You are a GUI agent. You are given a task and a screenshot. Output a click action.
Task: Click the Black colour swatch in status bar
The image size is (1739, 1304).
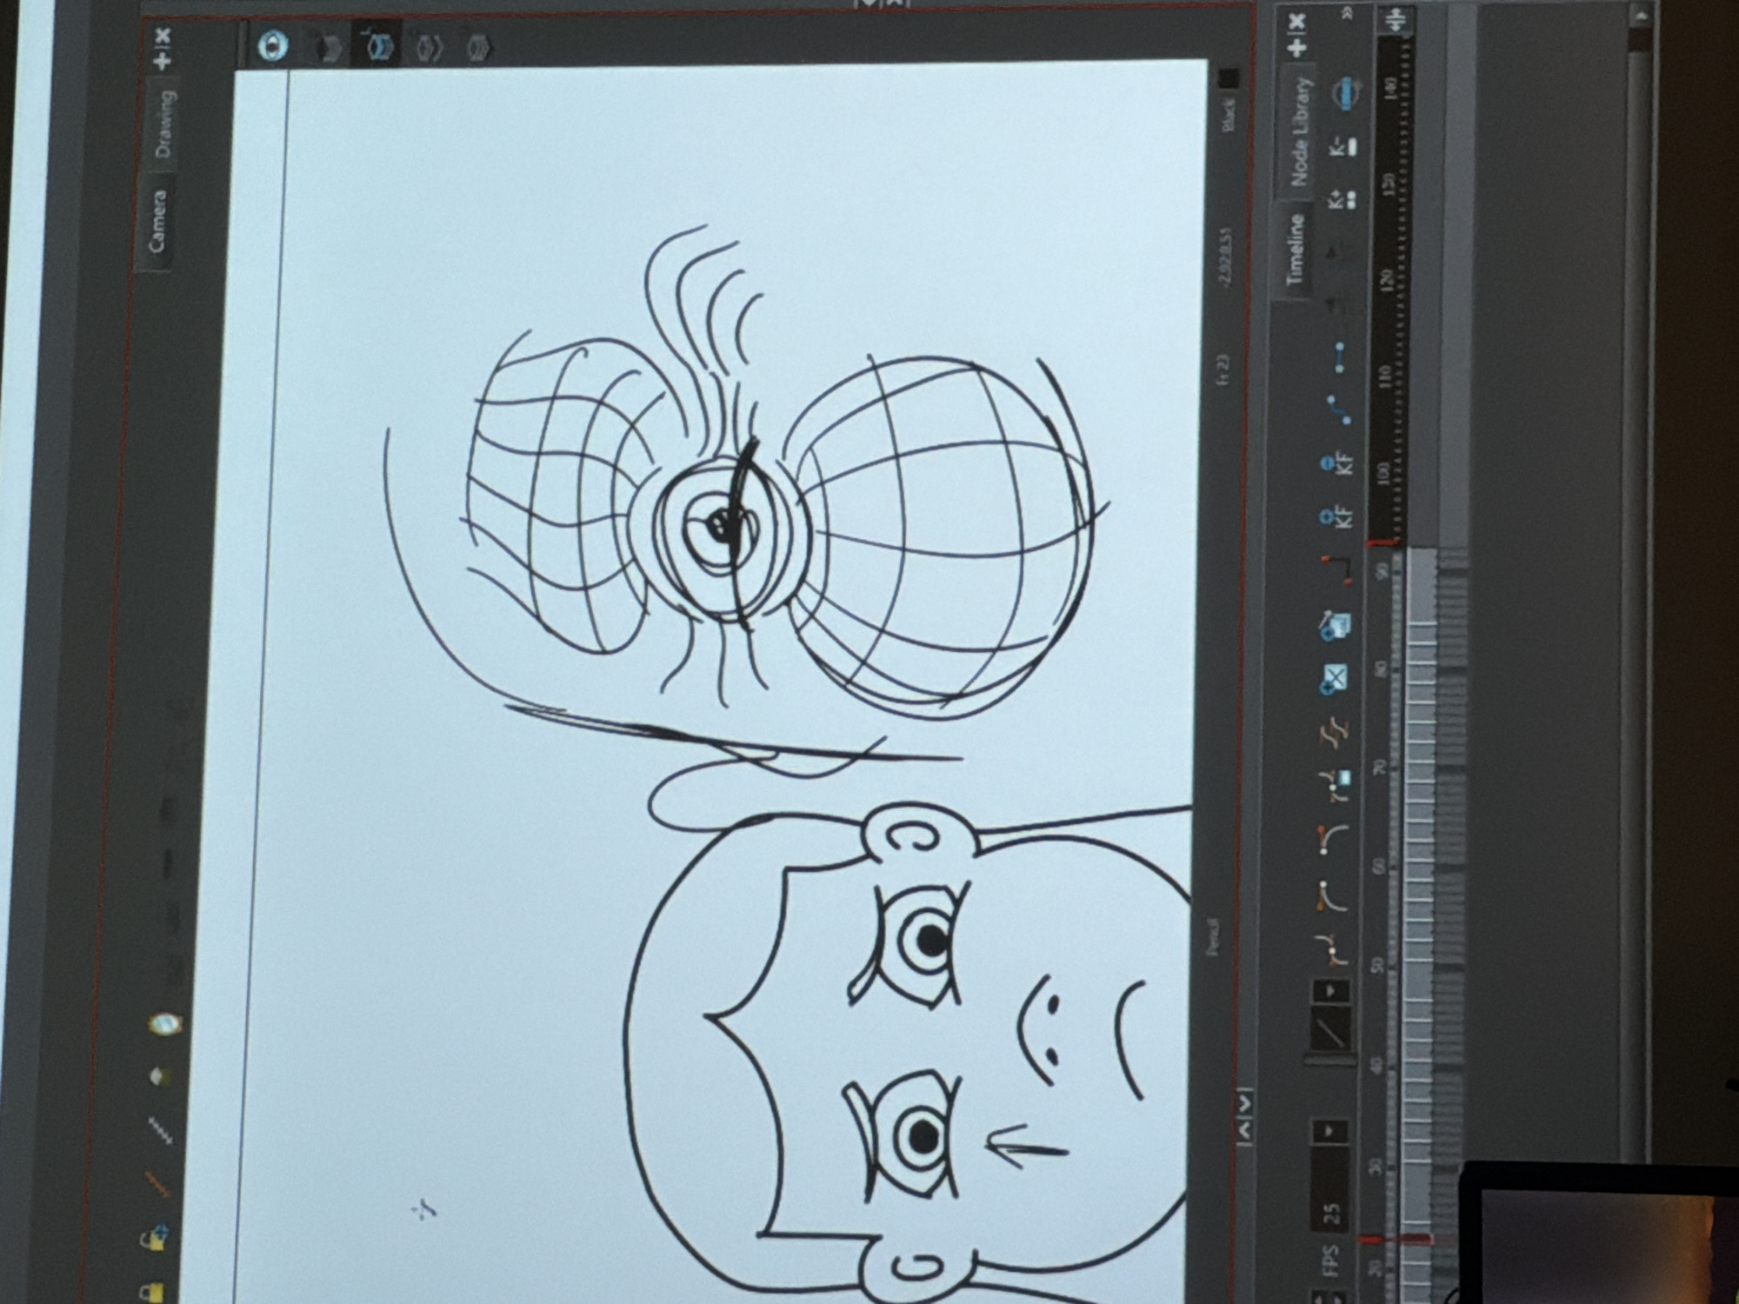tap(1227, 79)
